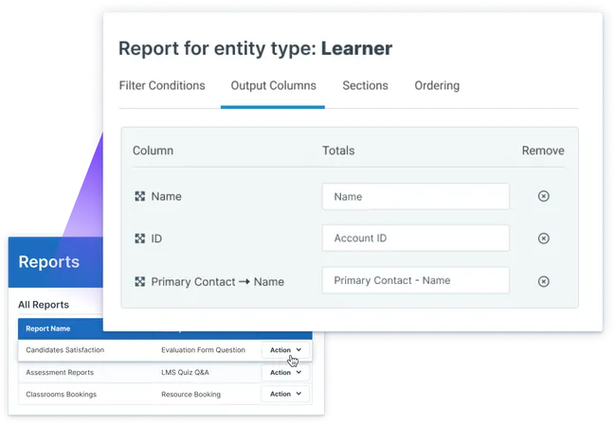Open the Sections tab
Viewport: 616px width, 424px height.
(x=365, y=85)
